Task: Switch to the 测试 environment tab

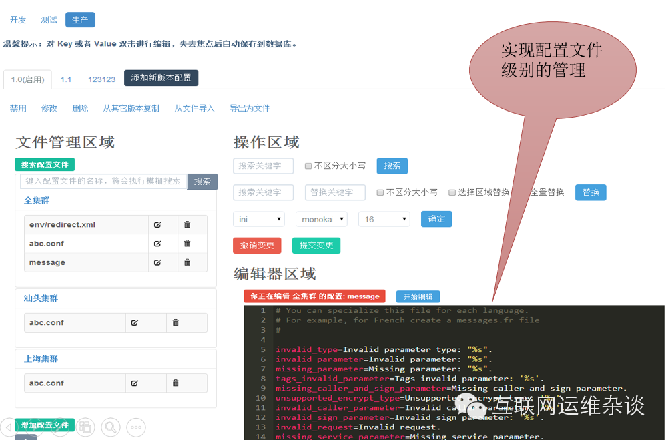Action: click(x=48, y=19)
